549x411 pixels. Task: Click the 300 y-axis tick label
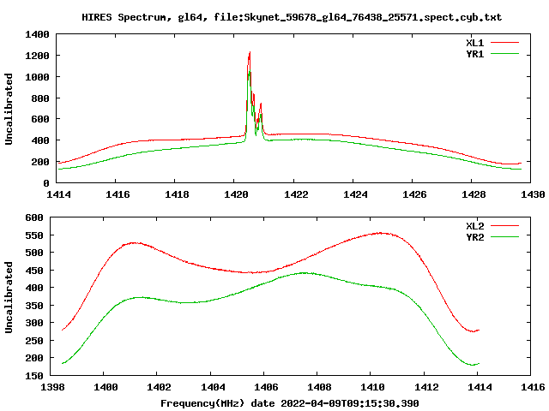click(34, 323)
